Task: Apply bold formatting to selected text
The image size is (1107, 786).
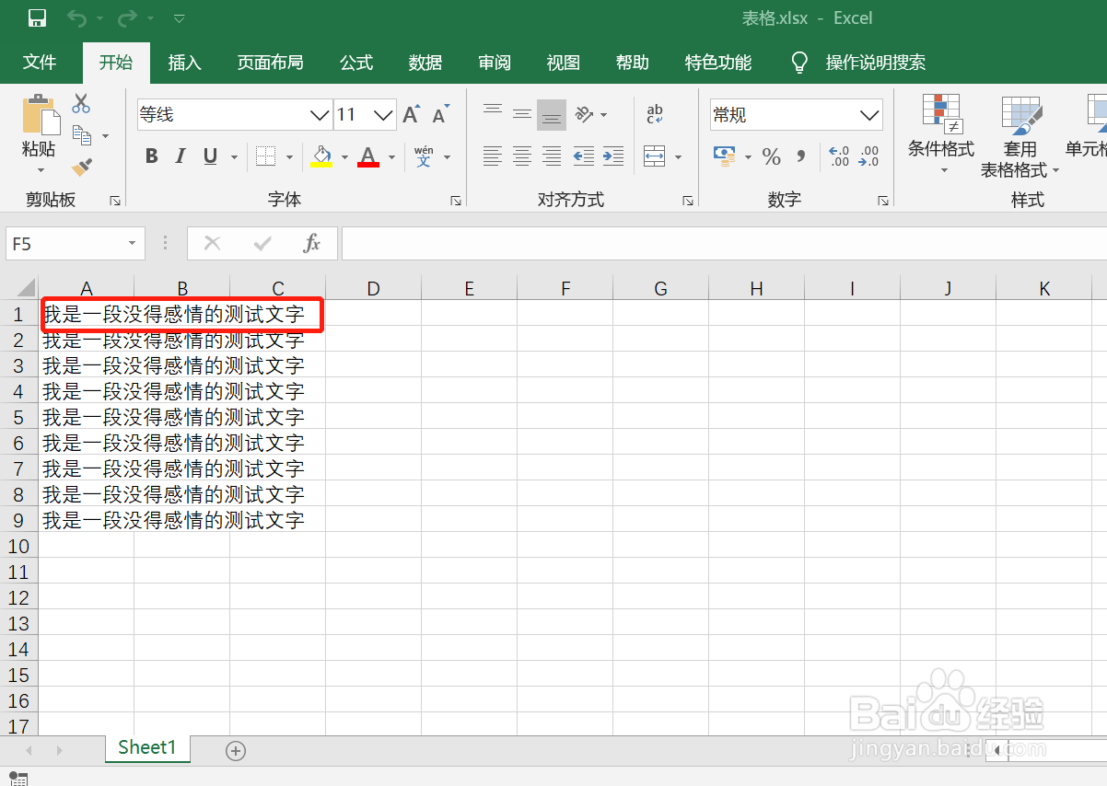Action: point(151,156)
